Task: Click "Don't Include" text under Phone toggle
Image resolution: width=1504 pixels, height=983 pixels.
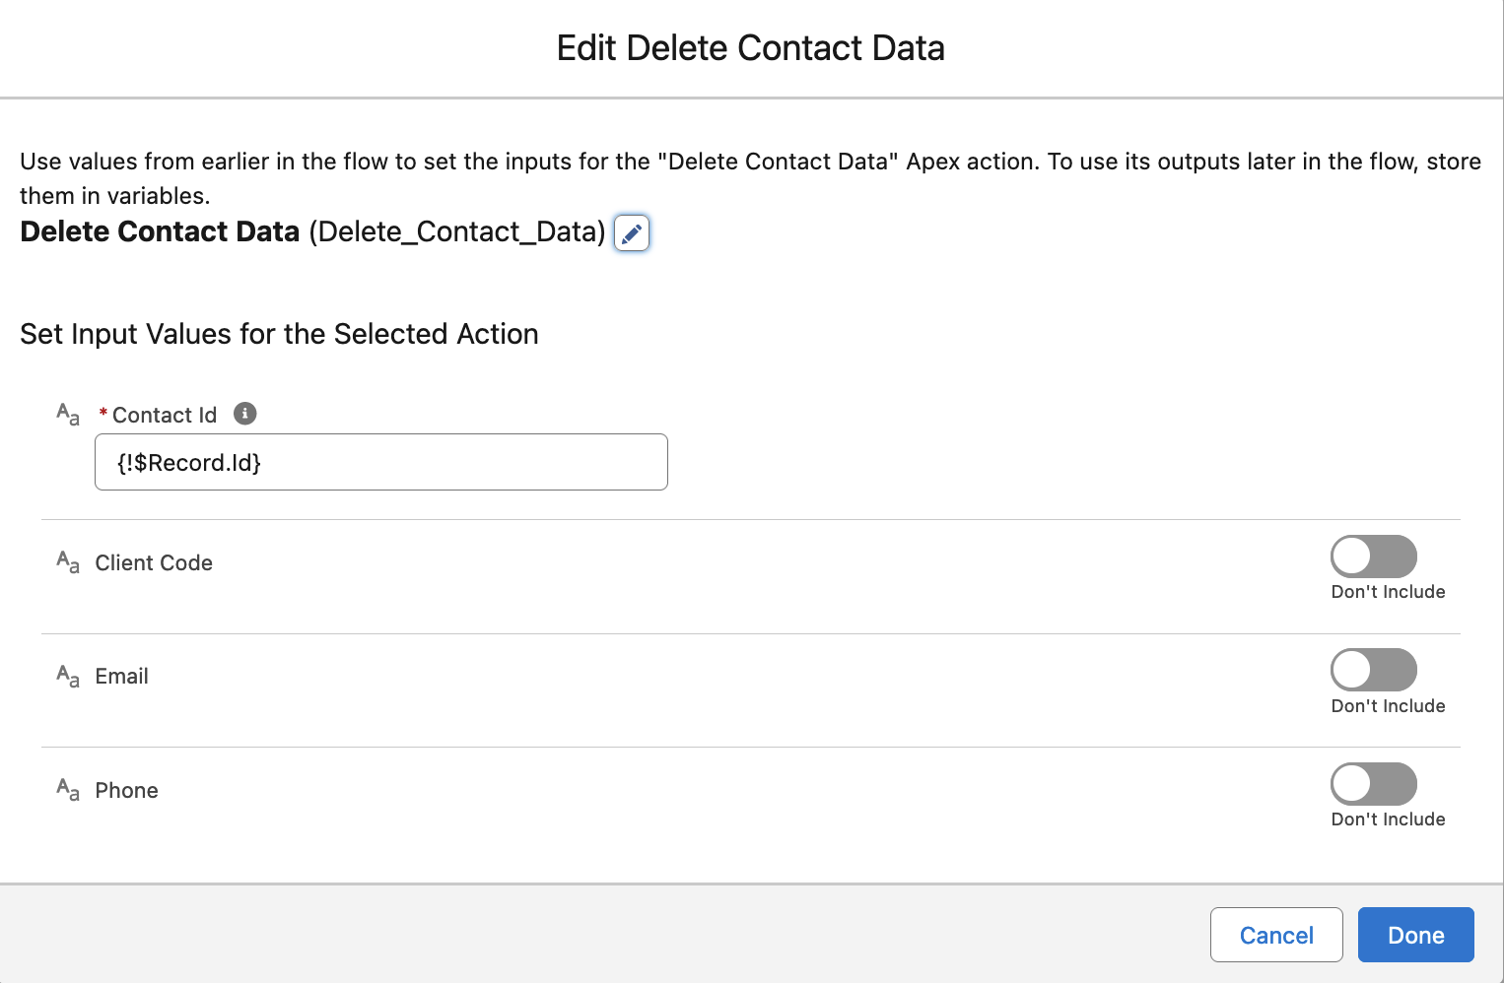Action: pyautogui.click(x=1388, y=819)
